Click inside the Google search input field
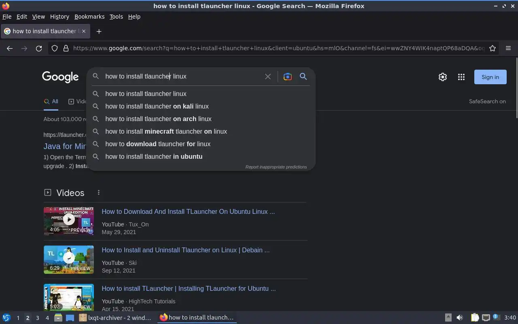 pyautogui.click(x=182, y=77)
